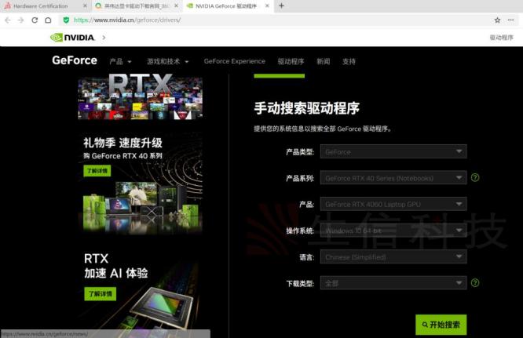Close the NVIDIA GeForce 驱动程序 tab
The width and height of the screenshot is (523, 338).
click(267, 5)
